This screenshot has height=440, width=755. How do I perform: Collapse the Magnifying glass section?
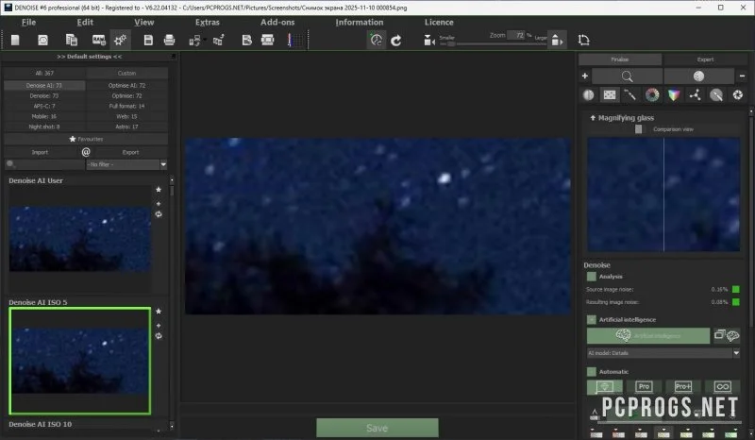point(593,118)
